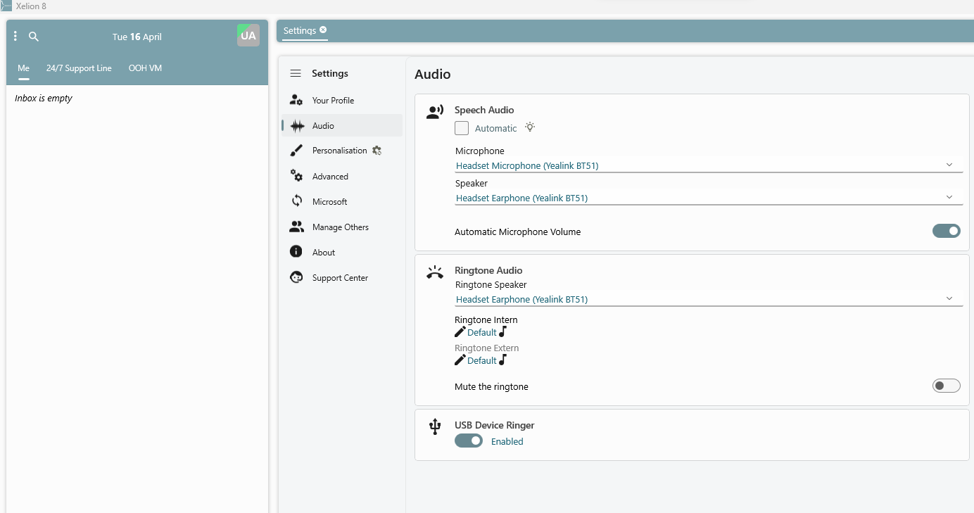Switch to the 24/7 Support Line tab
The image size is (974, 513).
click(79, 68)
